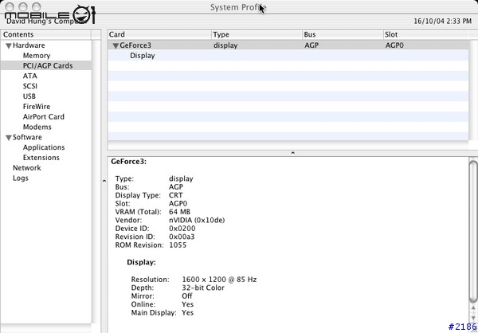The image size is (478, 333).
Task: Collapse the Hardware tree section
Action: [x=9, y=45]
